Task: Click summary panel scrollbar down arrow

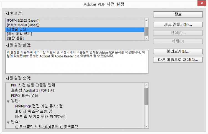Action: 146,127
